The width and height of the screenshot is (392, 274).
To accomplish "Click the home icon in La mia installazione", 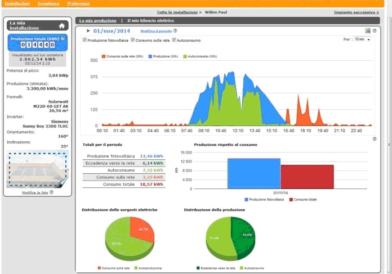I will (x=62, y=26).
